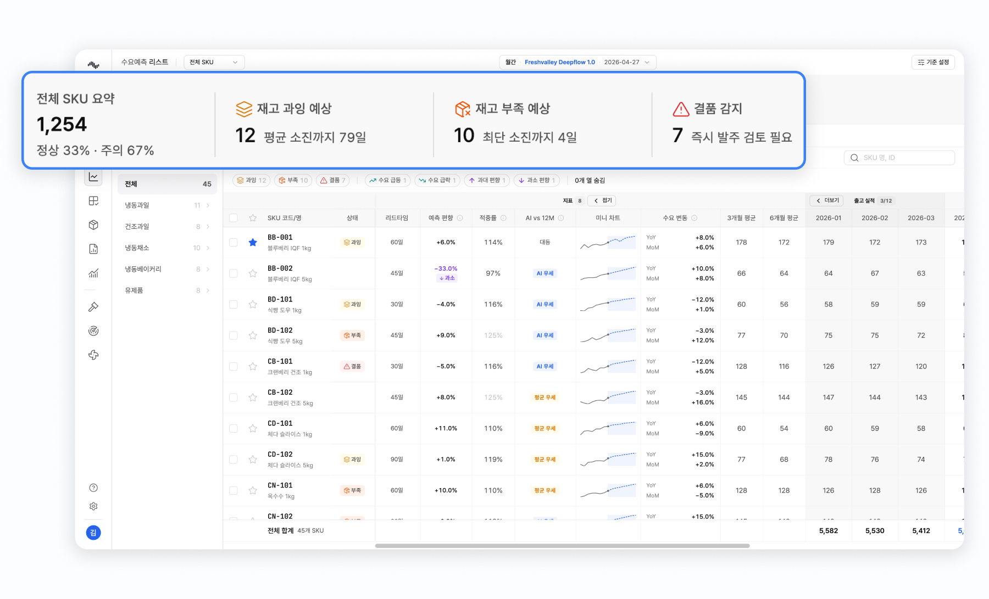Check the BB-001 row checkbox
Viewport: 989px width, 599px height.
pyautogui.click(x=234, y=242)
